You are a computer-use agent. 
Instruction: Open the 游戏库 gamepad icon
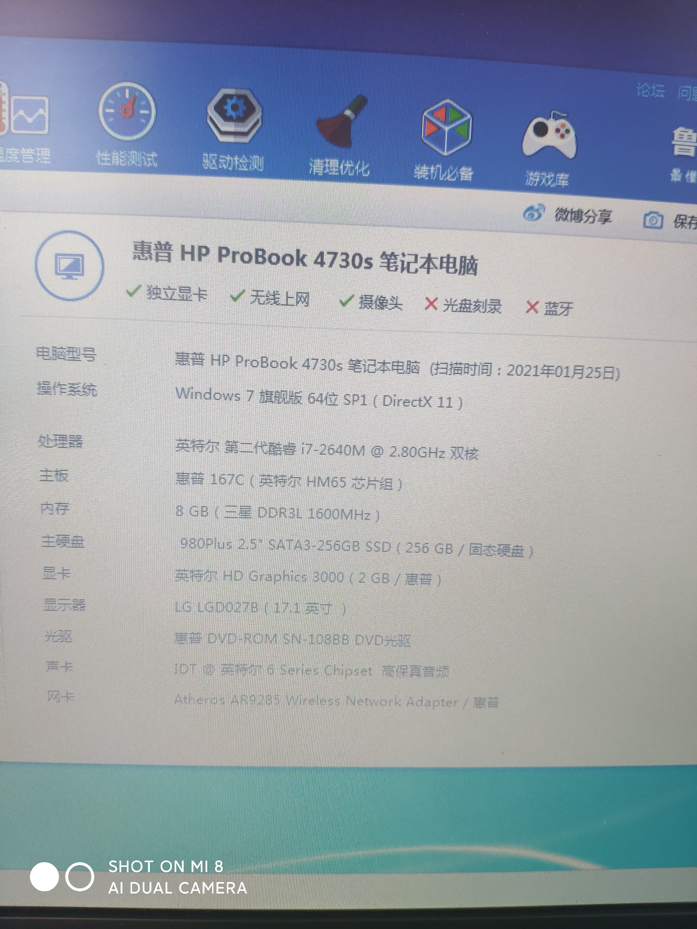point(549,135)
